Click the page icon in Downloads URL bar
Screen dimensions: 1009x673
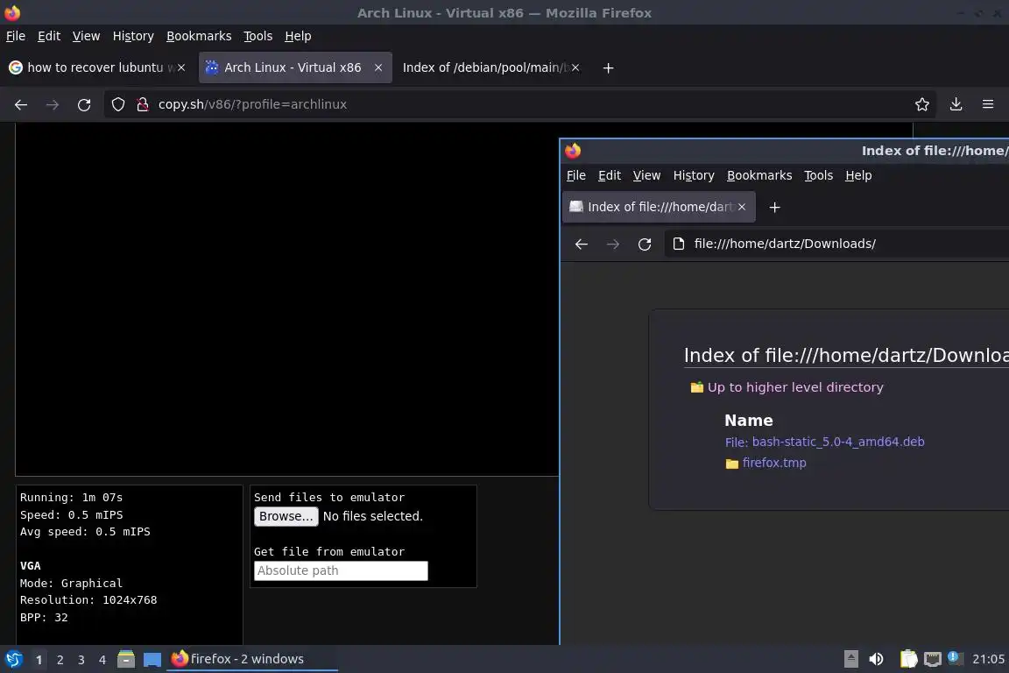(x=678, y=244)
